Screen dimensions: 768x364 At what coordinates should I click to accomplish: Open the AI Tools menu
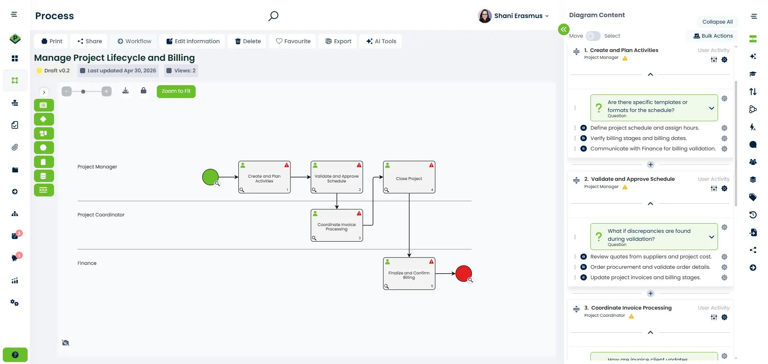(x=381, y=41)
